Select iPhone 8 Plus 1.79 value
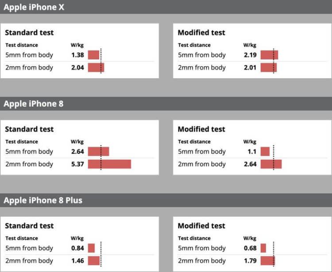The image size is (332, 272). tap(250, 260)
